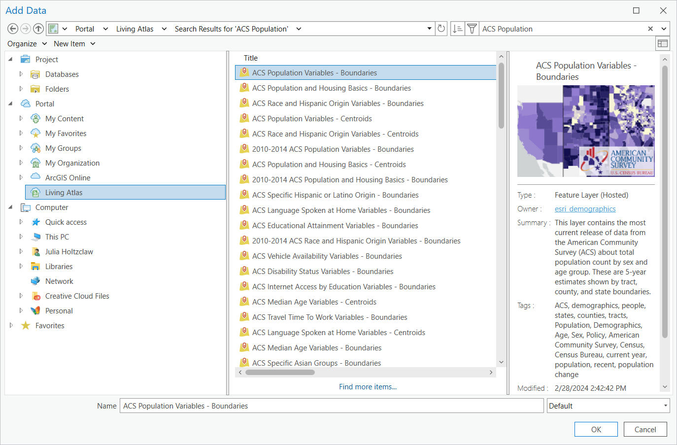Open the esri_demographics owner link

pyautogui.click(x=585, y=209)
